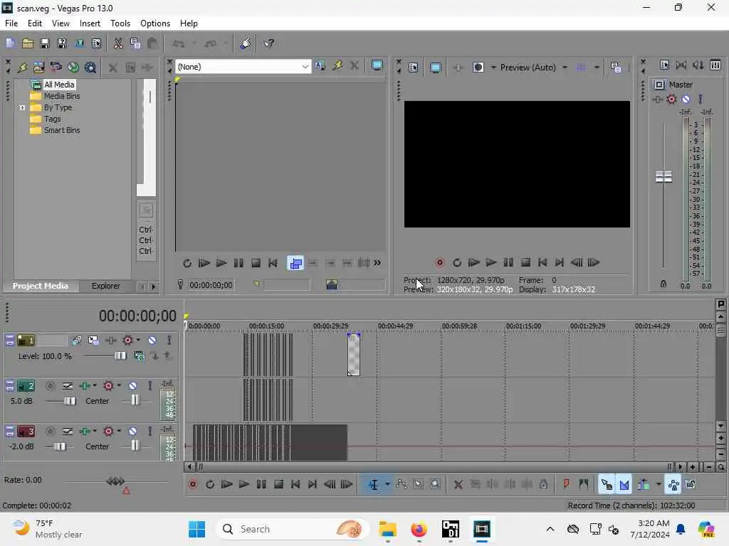Solo Track 1 with exclamation icon
This screenshot has width=729, height=546.
pyautogui.click(x=169, y=341)
